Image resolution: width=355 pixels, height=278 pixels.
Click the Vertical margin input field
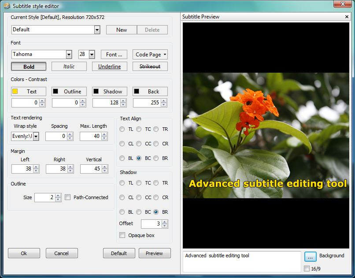coord(91,169)
